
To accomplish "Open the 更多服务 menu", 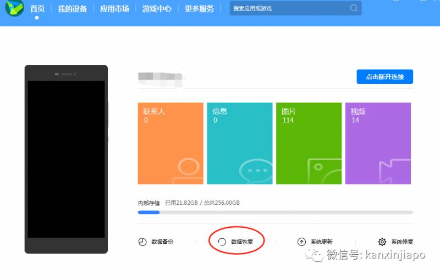I will [x=199, y=9].
